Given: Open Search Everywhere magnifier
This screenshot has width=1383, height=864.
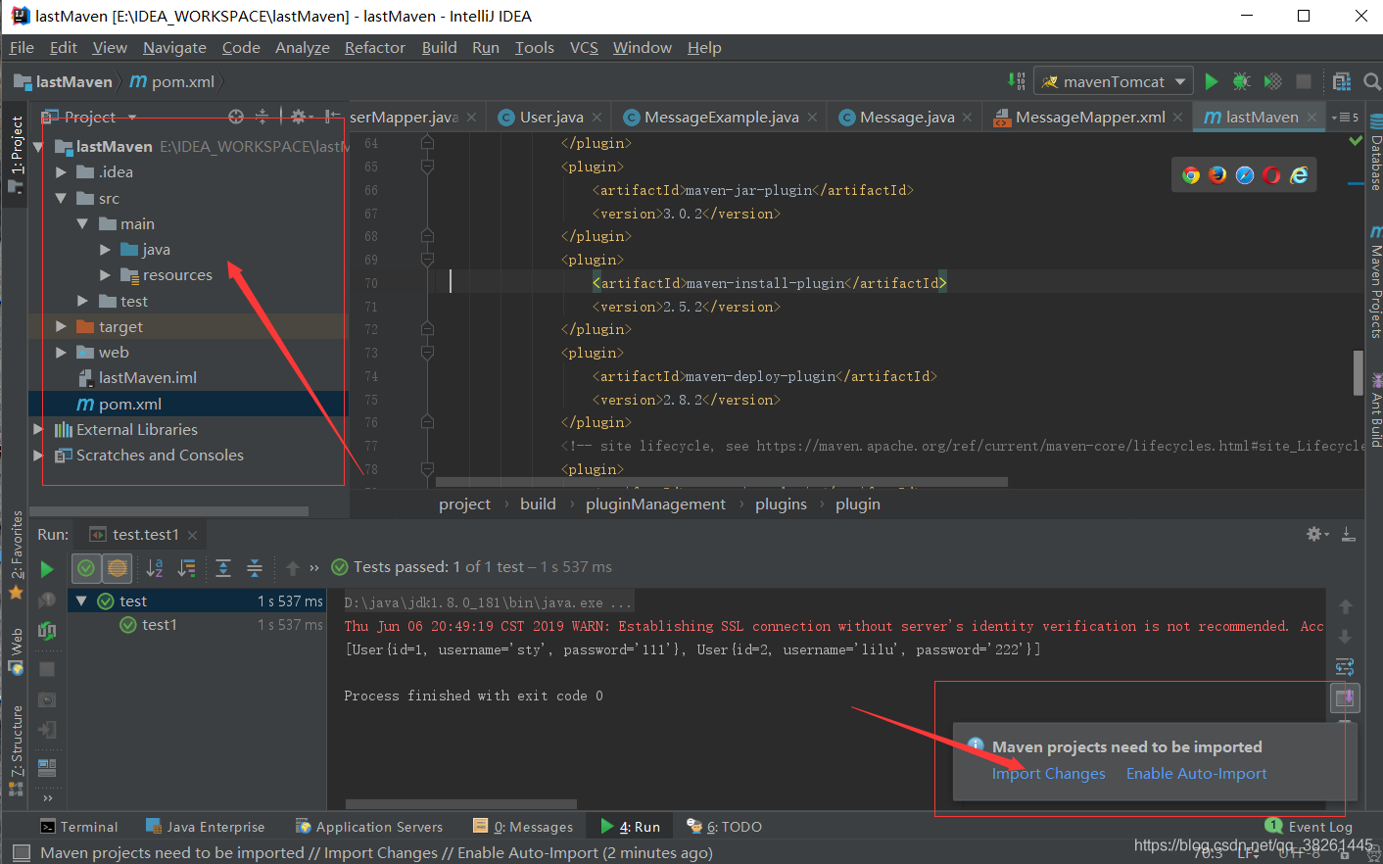Looking at the screenshot, I should [x=1371, y=81].
